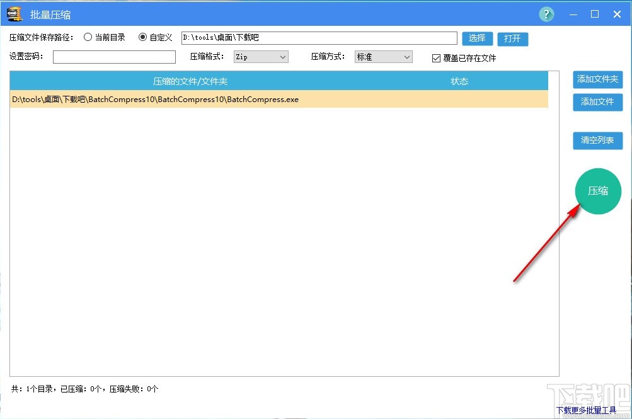This screenshot has width=632, height=419.
Task: Open the help question mark icon
Action: (x=546, y=13)
